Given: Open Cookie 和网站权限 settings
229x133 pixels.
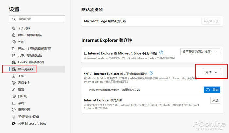Looking at the screenshot, I should coord(31,62).
